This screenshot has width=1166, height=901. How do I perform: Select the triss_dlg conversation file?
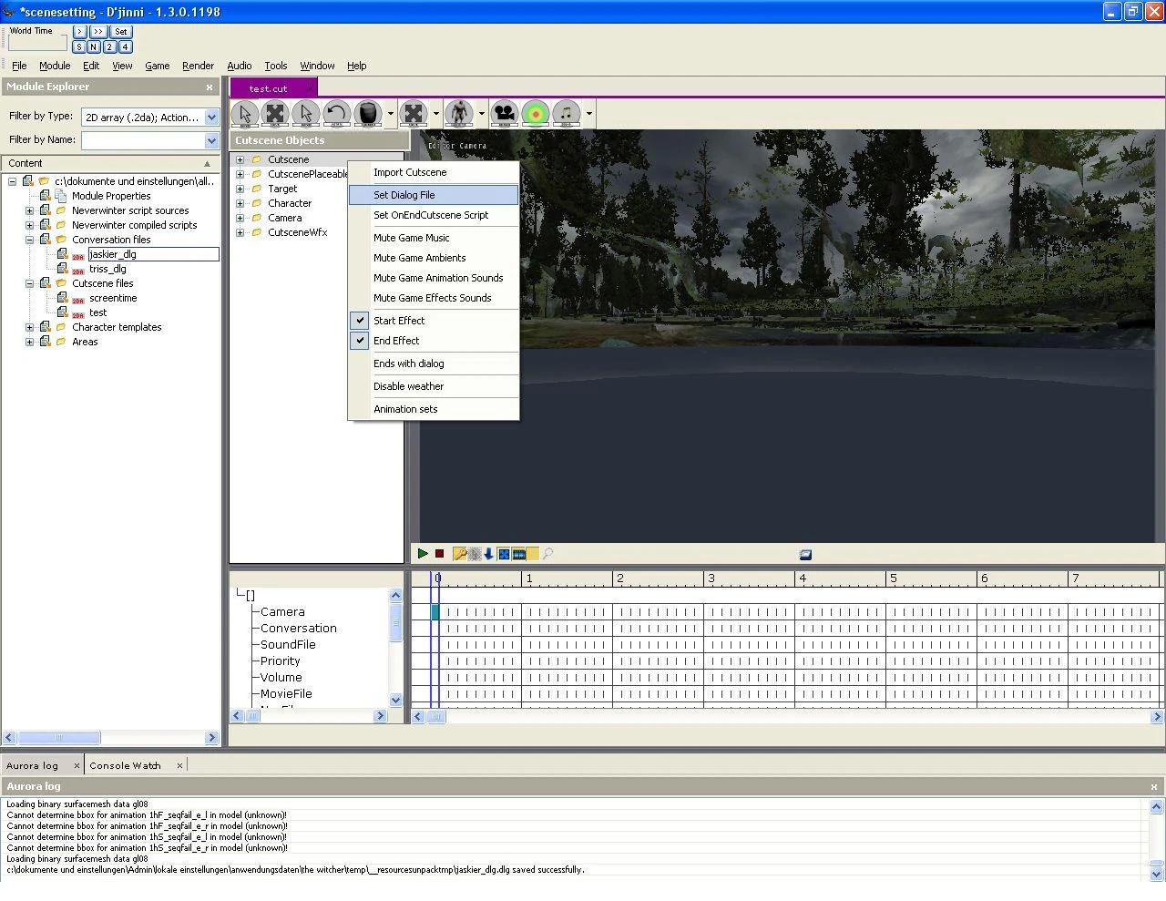coord(107,269)
